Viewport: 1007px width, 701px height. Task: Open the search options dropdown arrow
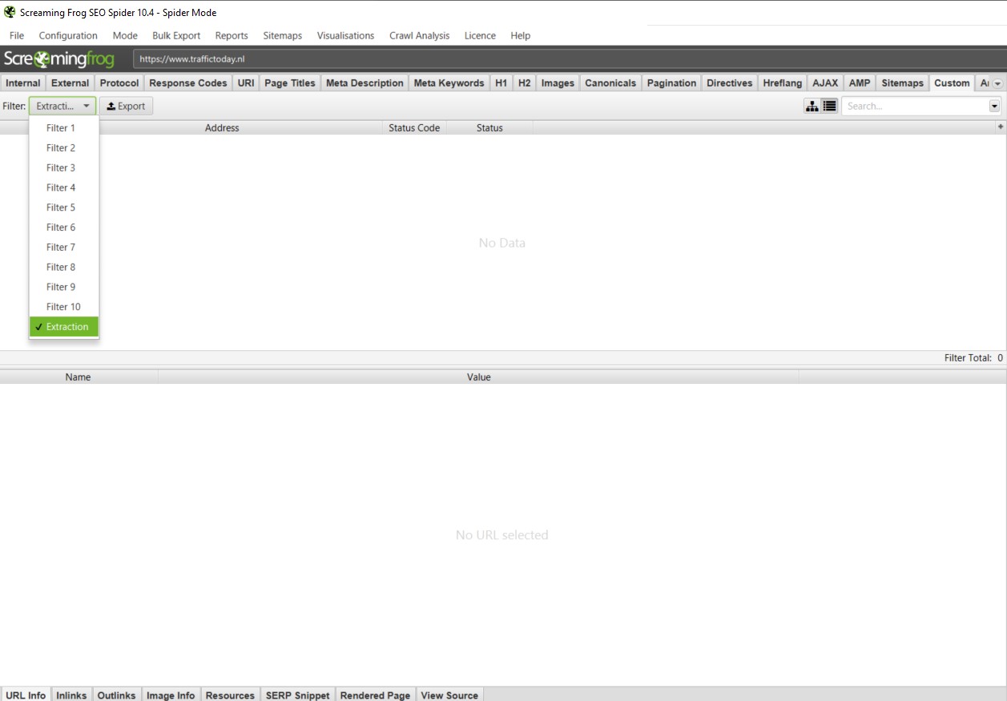(994, 106)
